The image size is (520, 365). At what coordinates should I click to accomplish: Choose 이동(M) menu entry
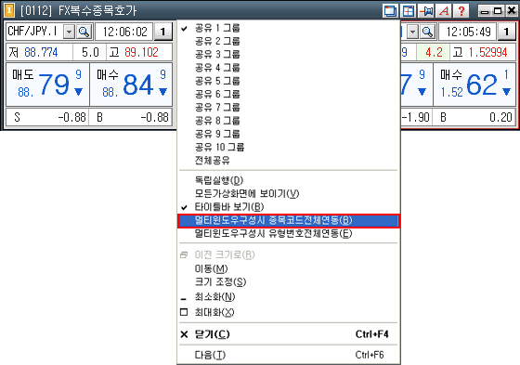click(288, 268)
